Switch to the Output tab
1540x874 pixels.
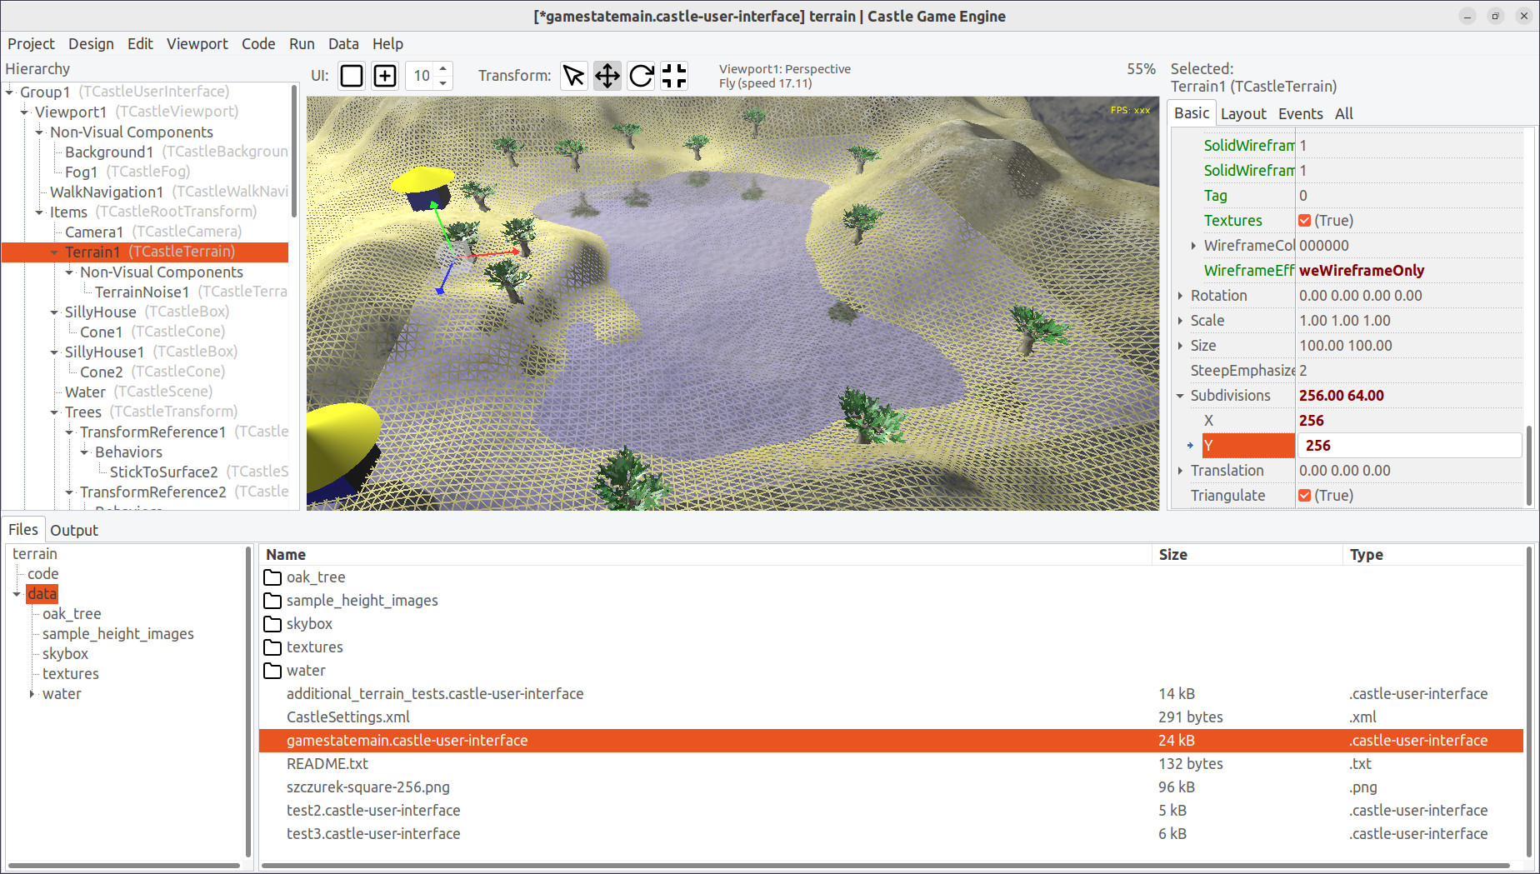(74, 530)
